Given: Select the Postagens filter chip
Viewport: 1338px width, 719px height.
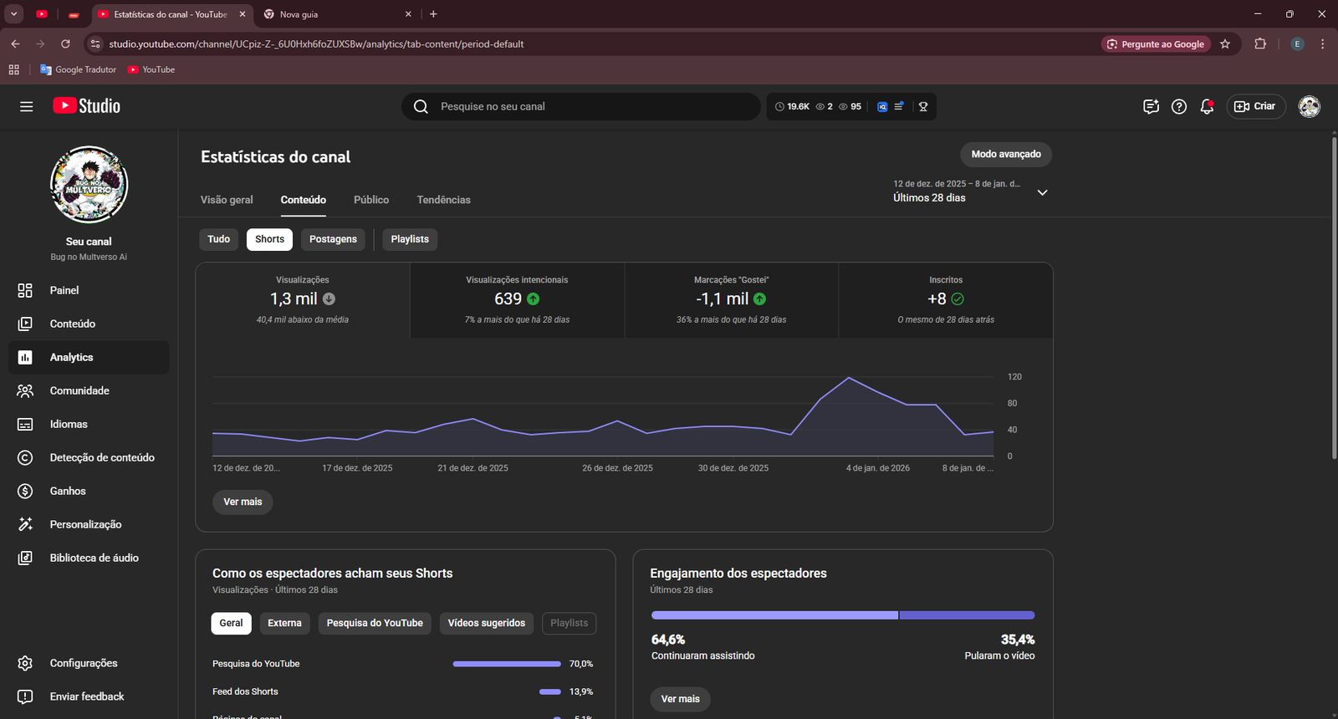Looking at the screenshot, I should click(x=333, y=239).
